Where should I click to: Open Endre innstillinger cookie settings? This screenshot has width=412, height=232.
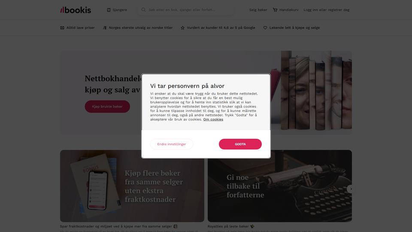[x=172, y=144]
